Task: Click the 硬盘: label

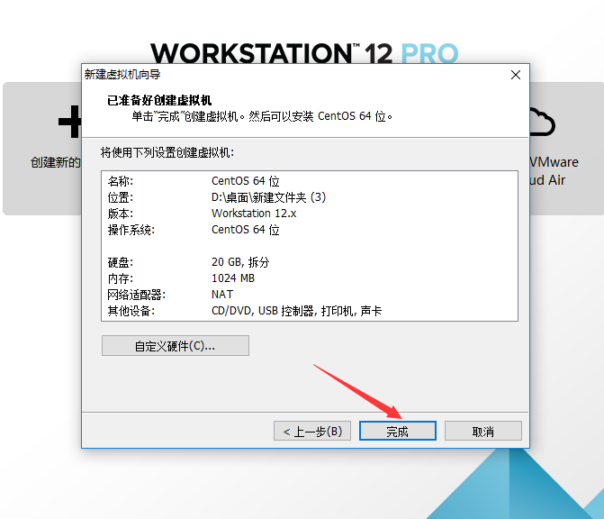Action: (121, 262)
